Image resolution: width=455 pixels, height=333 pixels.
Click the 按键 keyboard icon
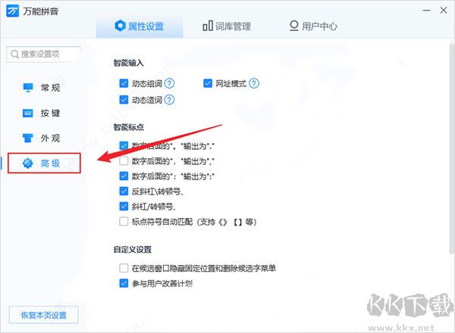pyautogui.click(x=28, y=113)
